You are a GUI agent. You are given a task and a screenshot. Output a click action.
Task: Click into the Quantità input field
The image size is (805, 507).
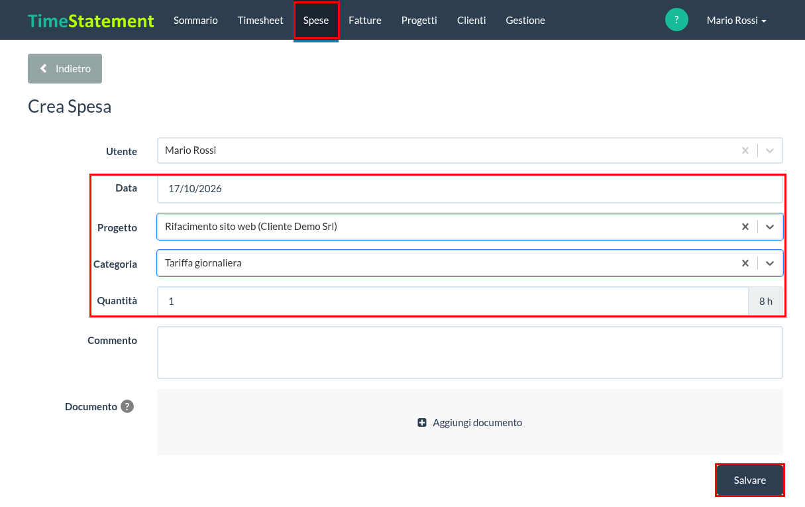[453, 302]
